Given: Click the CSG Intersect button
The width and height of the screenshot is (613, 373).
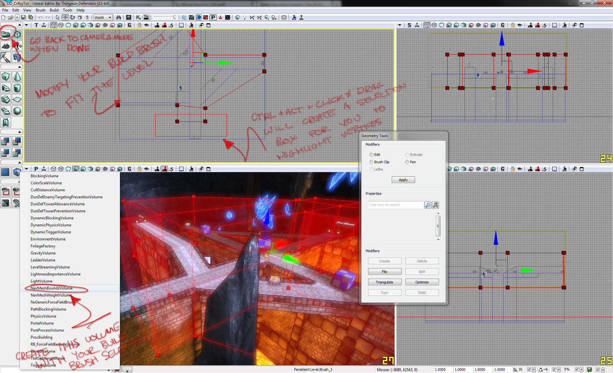Looking at the screenshot, I should click(x=6, y=153).
